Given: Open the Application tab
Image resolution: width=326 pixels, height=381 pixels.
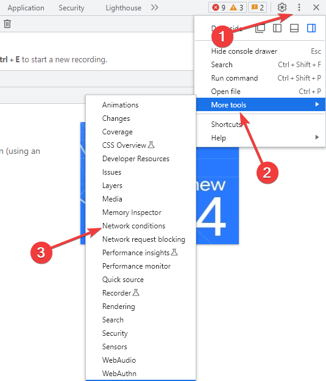Looking at the screenshot, I should [26, 8].
